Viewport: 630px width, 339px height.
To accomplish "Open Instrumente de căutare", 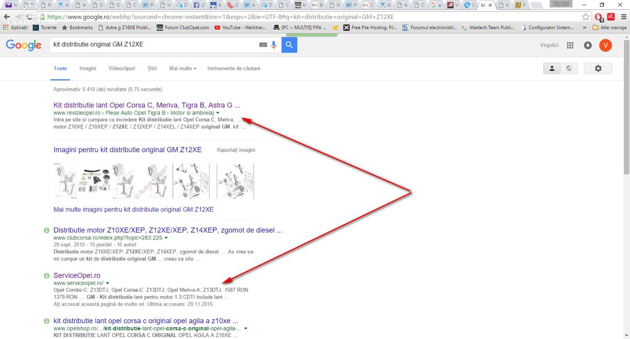I will point(234,68).
